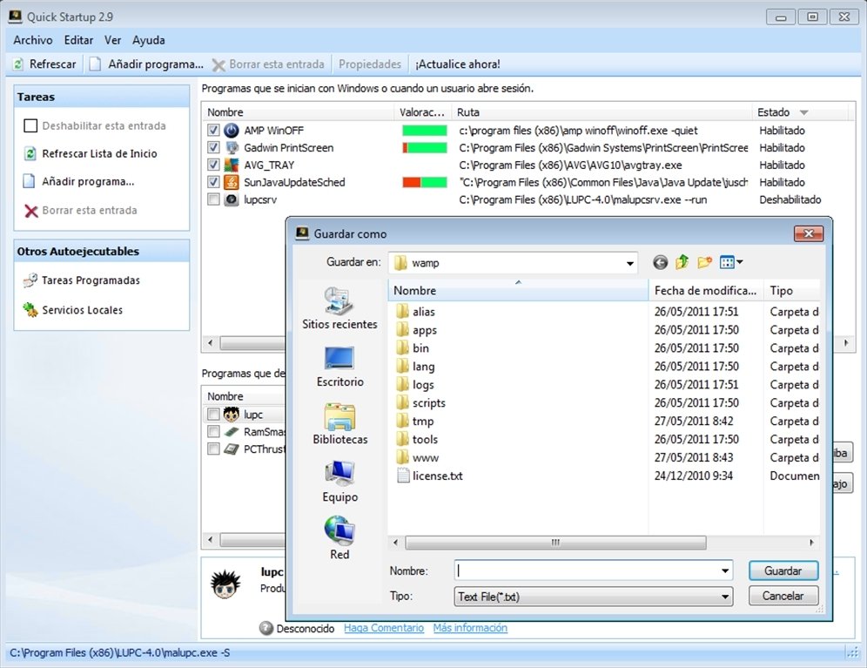
Task: Open Servicios Locales from the sidebar
Action: 73,310
